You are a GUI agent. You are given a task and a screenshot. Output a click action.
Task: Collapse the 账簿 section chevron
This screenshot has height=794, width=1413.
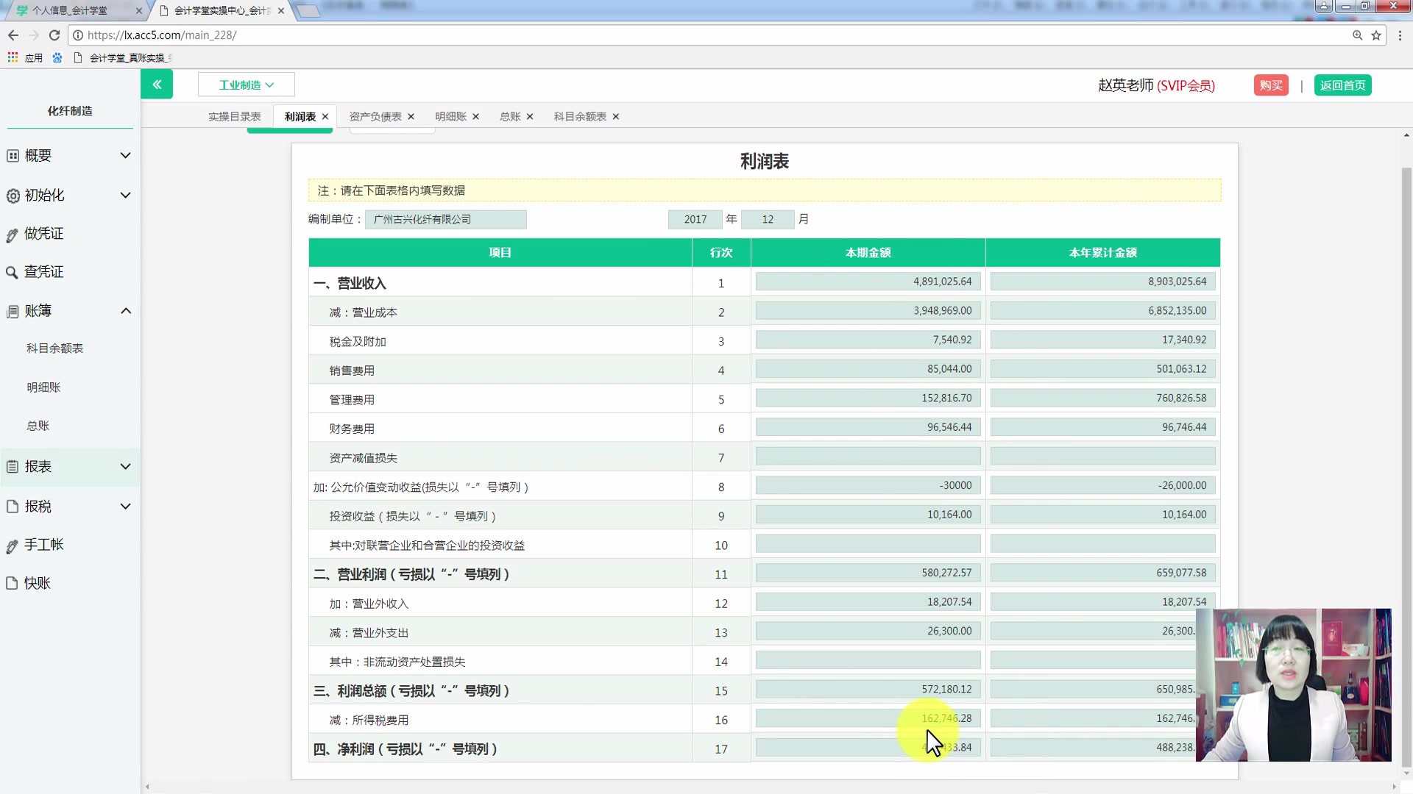click(125, 310)
